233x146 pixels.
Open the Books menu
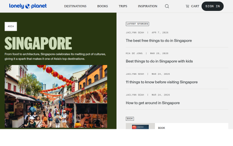click(x=103, y=6)
